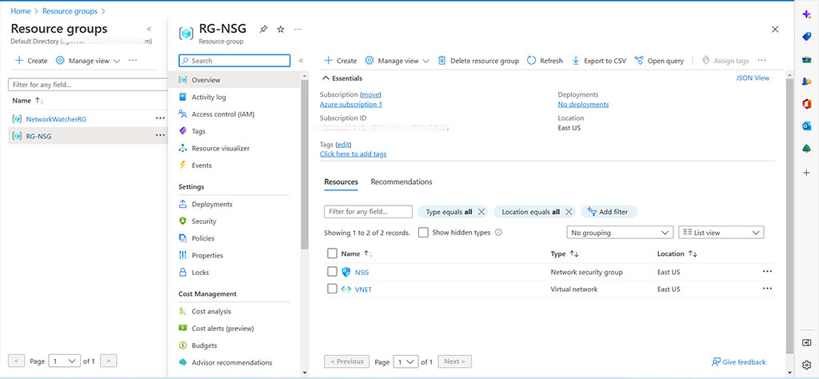Open Azure subscription 1 link
The height and width of the screenshot is (379, 819).
(351, 105)
